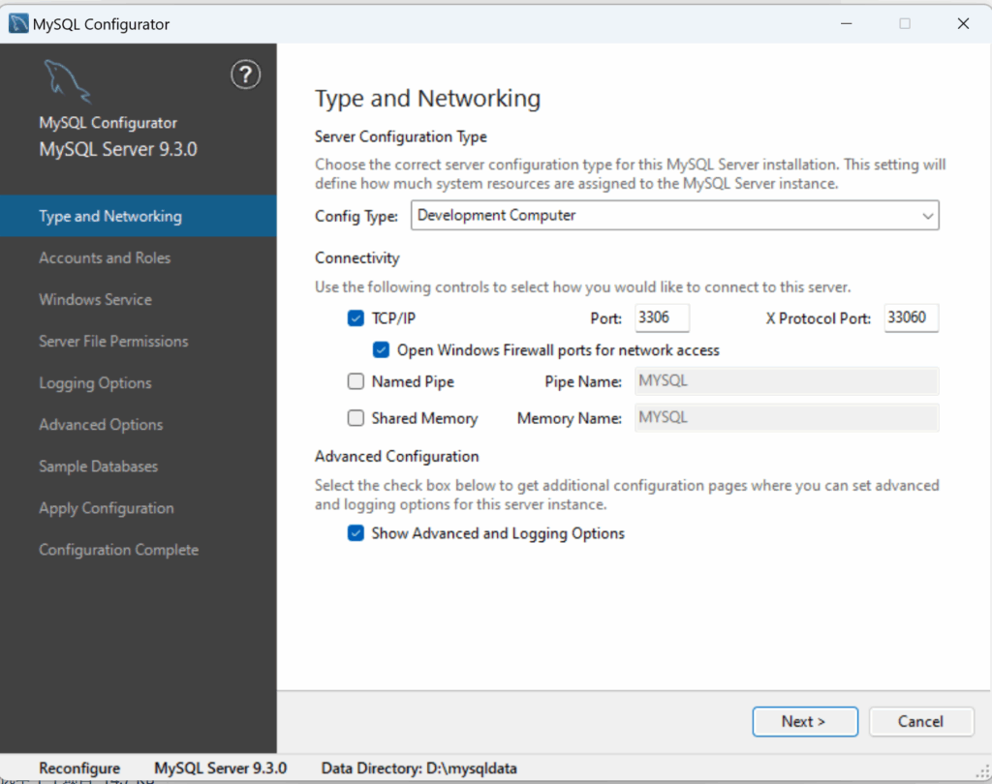The image size is (992, 784).
Task: Enable the Named Pipe checkbox
Action: click(356, 381)
